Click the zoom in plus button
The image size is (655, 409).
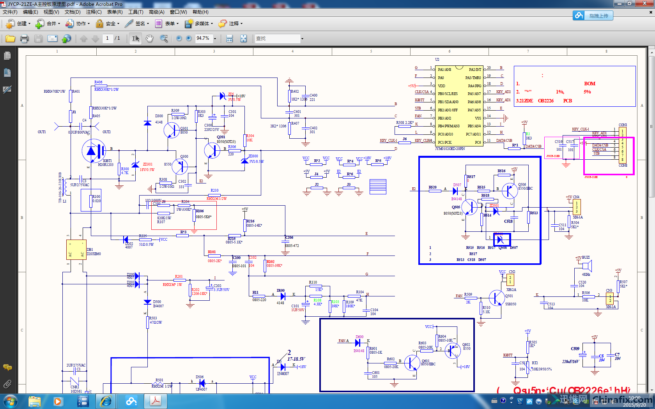189,38
